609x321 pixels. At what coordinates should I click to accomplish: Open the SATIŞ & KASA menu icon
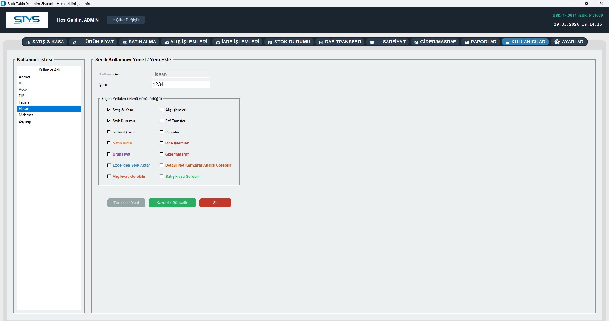click(28, 42)
